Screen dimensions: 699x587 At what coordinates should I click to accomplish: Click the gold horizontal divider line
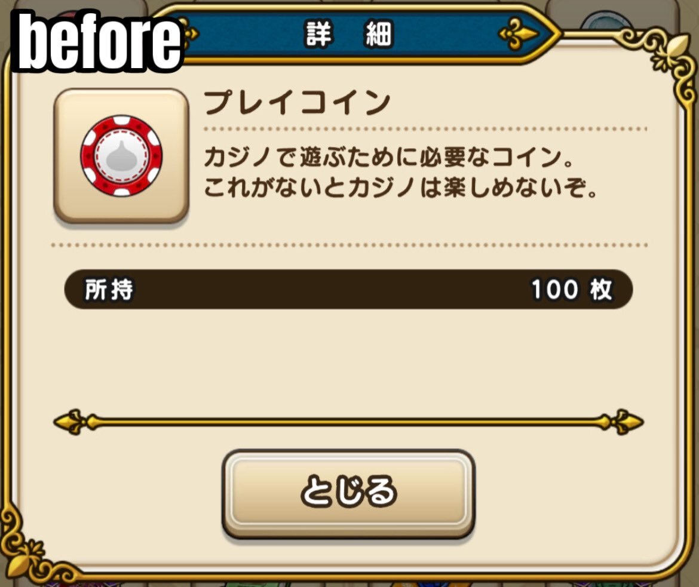coord(349,422)
